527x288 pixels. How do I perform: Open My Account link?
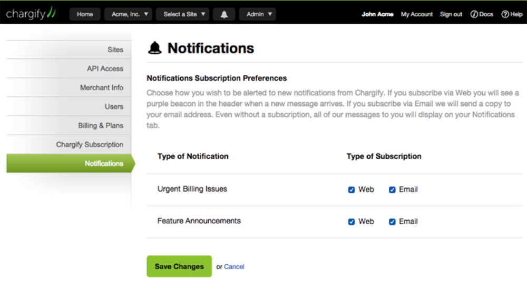[416, 14]
